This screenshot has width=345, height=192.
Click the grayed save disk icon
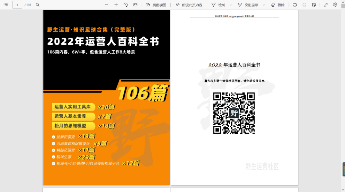click(x=304, y=5)
